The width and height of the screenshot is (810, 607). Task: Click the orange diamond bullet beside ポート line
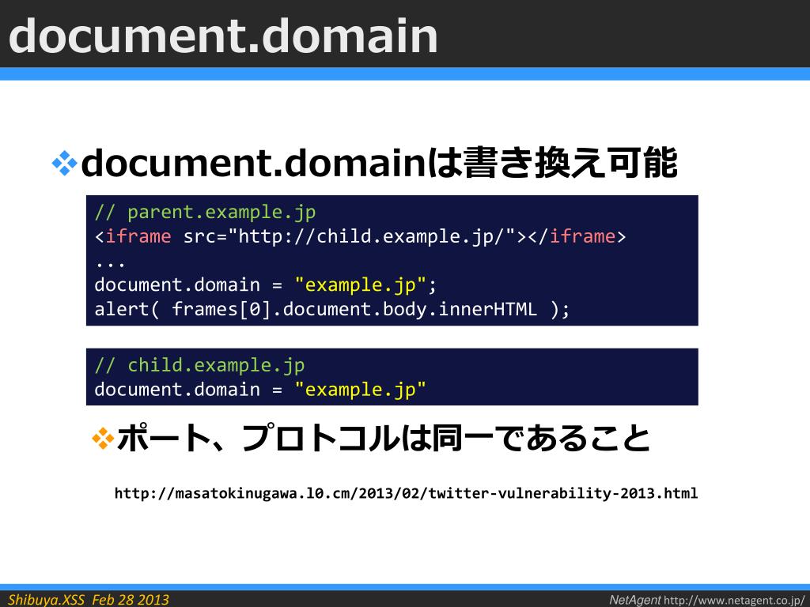point(103,438)
